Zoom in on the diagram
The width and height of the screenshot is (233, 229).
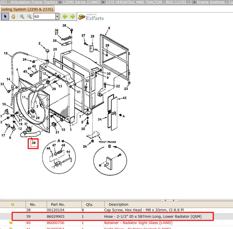click(22, 17)
